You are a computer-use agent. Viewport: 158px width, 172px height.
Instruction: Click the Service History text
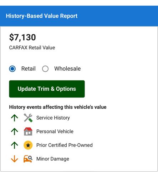click(53, 118)
